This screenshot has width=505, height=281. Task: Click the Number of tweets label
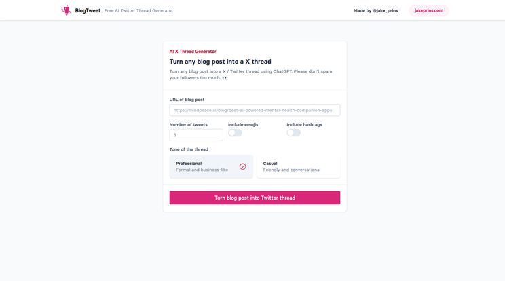(x=189, y=125)
